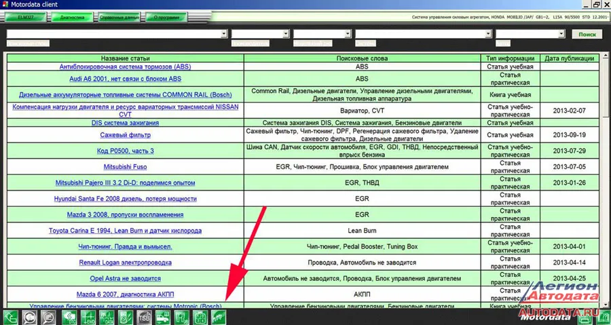Open article Audi A6 2001, нет связи с блоком ABS

[125, 79]
